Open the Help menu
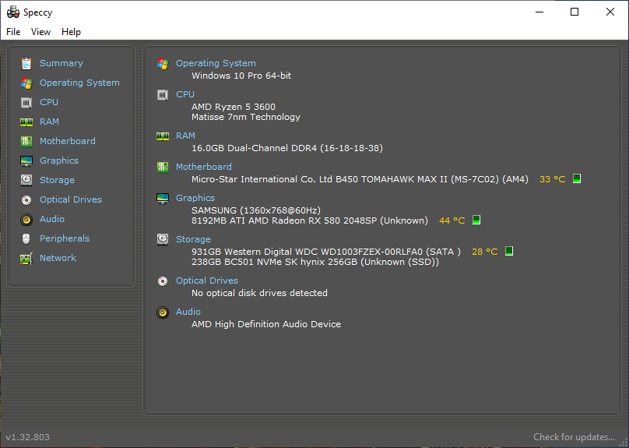The height and width of the screenshot is (448, 629). pos(71,32)
